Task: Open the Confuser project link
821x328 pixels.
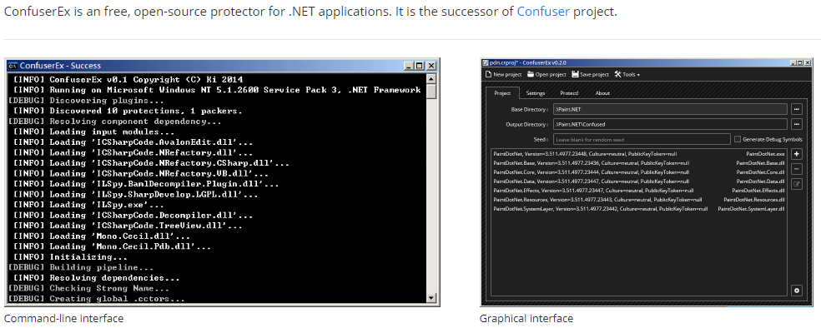Action: point(543,12)
